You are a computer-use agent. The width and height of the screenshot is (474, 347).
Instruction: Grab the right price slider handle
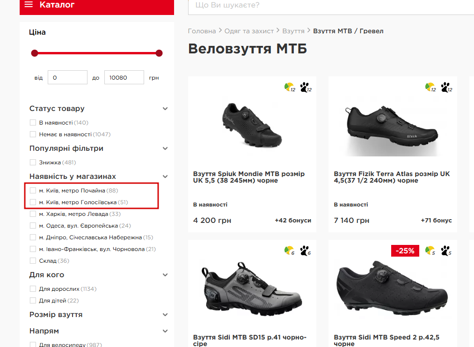coord(159,53)
